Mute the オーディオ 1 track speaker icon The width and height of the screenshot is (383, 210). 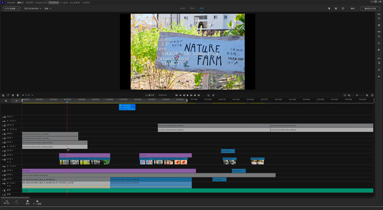5,183
